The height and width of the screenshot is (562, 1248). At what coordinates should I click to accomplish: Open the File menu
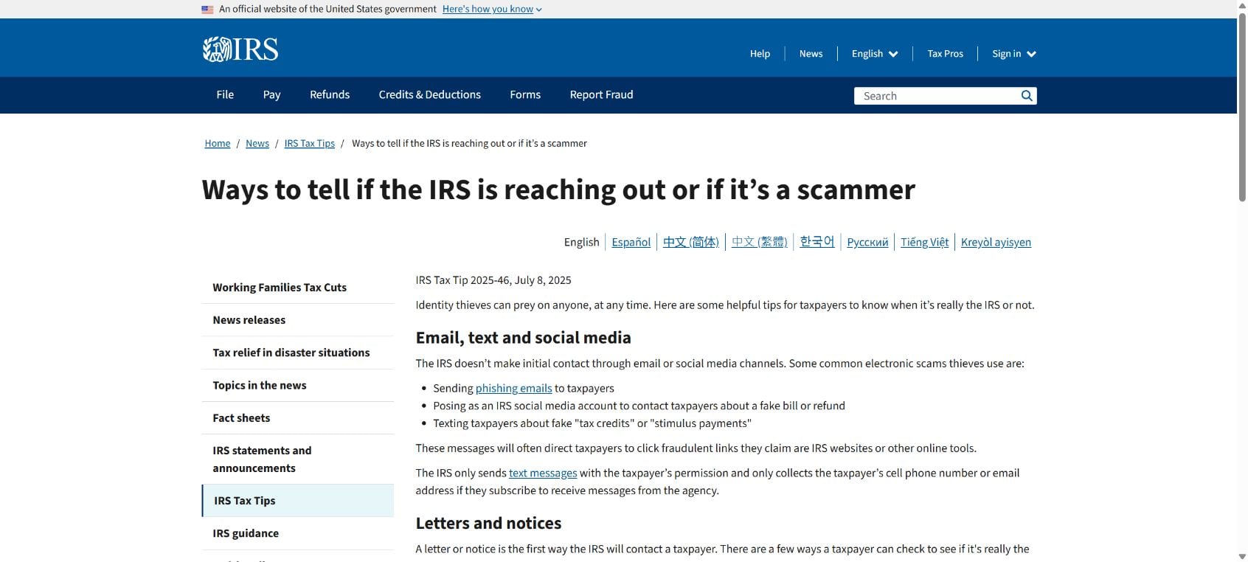[225, 94]
